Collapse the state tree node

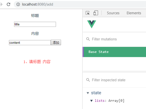point(88,93)
